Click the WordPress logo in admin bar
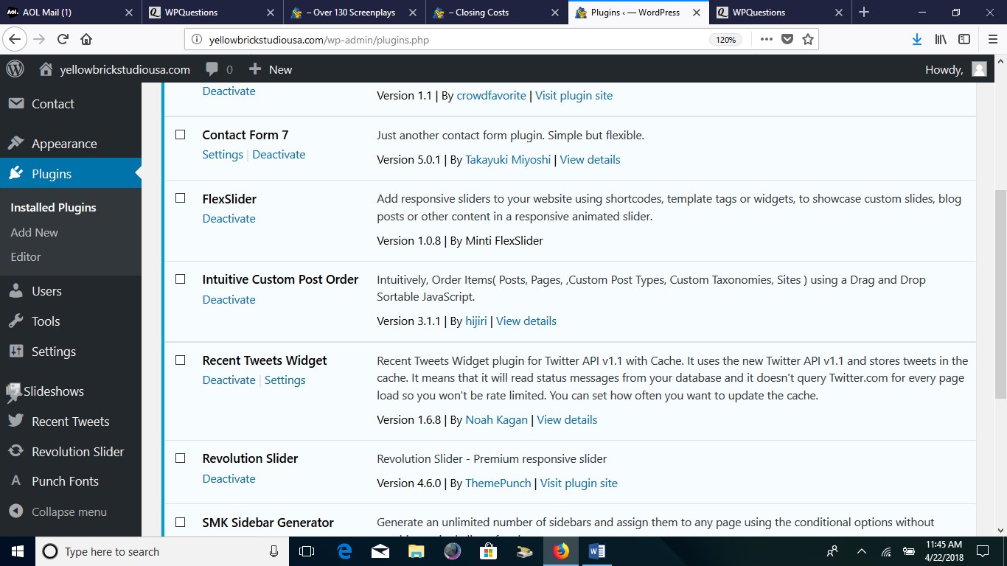 point(15,69)
